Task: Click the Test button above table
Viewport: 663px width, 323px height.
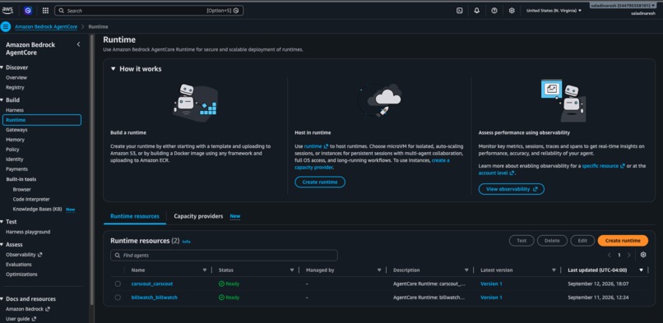Action: tap(522, 241)
